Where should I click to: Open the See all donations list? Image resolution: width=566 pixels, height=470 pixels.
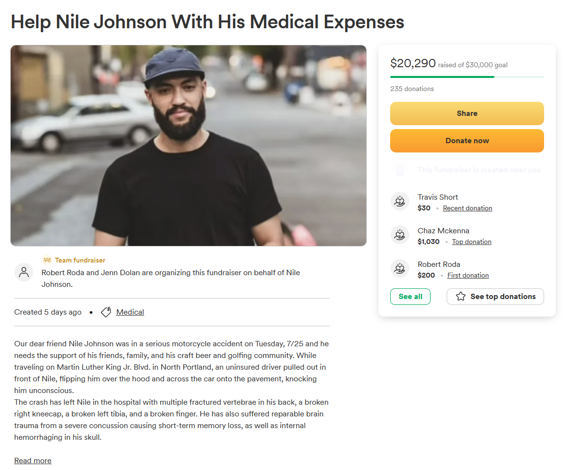410,297
